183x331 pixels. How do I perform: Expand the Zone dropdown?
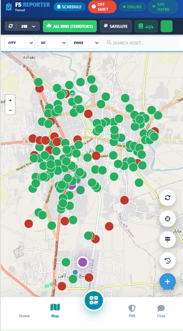[x=85, y=43]
